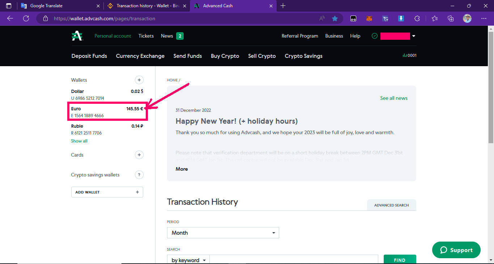The width and height of the screenshot is (494, 264).
Task: Open Crypto Savings section
Action: point(303,56)
